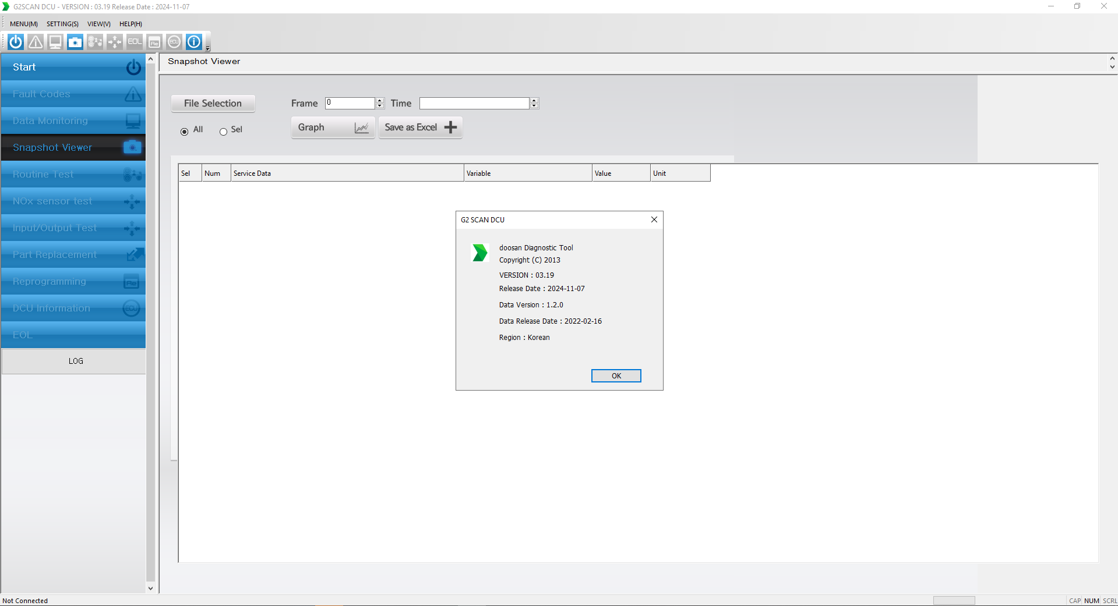The image size is (1118, 606).
Task: Click the Sel column header
Action: coord(191,173)
